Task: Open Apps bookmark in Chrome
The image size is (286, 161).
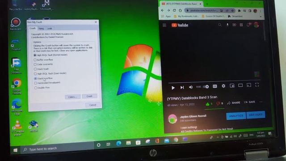Action: pos(166,16)
